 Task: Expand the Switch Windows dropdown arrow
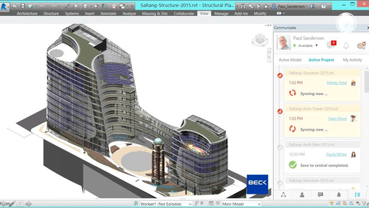pos(128,6)
